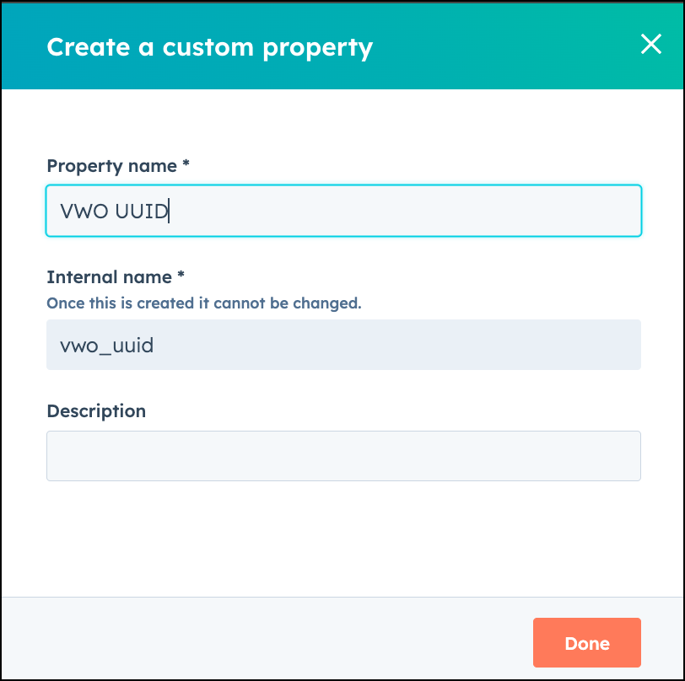The image size is (685, 681).
Task: Click blank space below the Description field
Action: 343,539
